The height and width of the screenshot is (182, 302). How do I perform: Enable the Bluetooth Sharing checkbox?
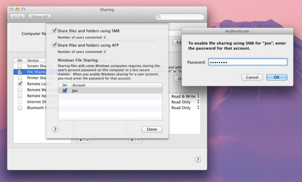[x=19, y=108]
